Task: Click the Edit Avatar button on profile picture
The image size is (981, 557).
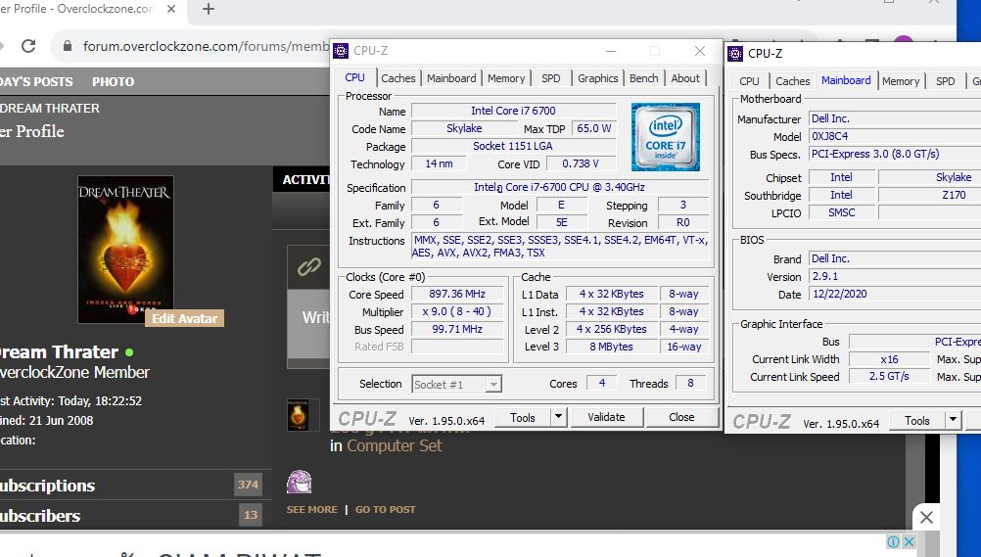Action: [184, 318]
